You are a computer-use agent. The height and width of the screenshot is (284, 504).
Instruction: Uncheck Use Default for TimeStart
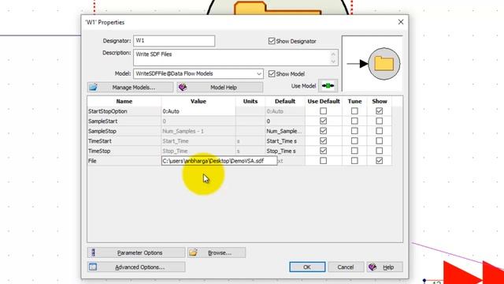coord(324,141)
